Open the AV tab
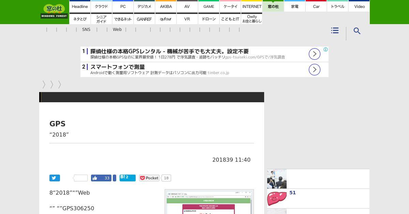 pyautogui.click(x=187, y=6)
